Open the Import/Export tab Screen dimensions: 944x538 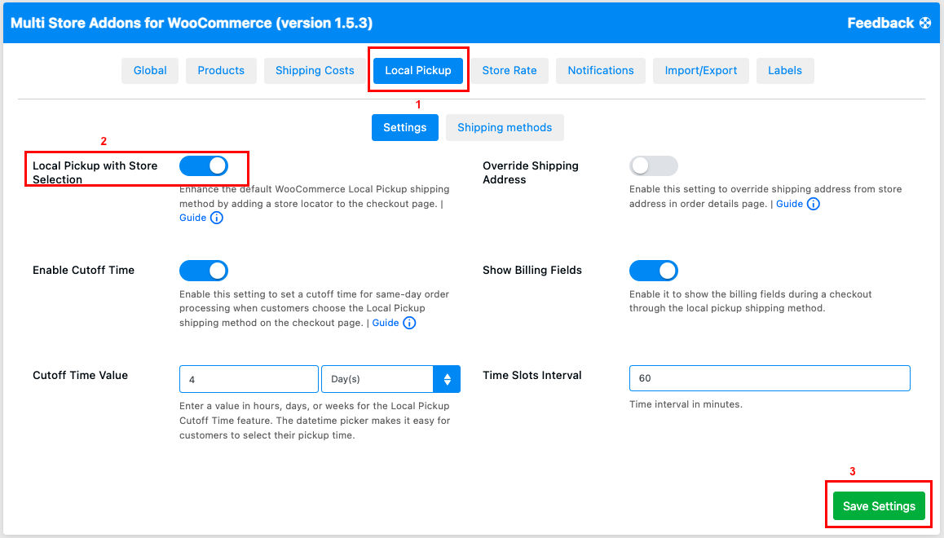(701, 70)
